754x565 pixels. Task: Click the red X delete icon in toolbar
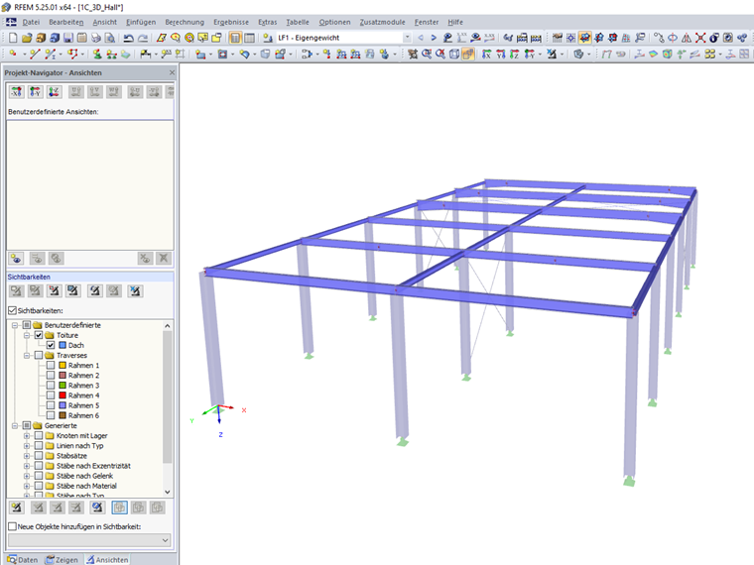point(700,38)
